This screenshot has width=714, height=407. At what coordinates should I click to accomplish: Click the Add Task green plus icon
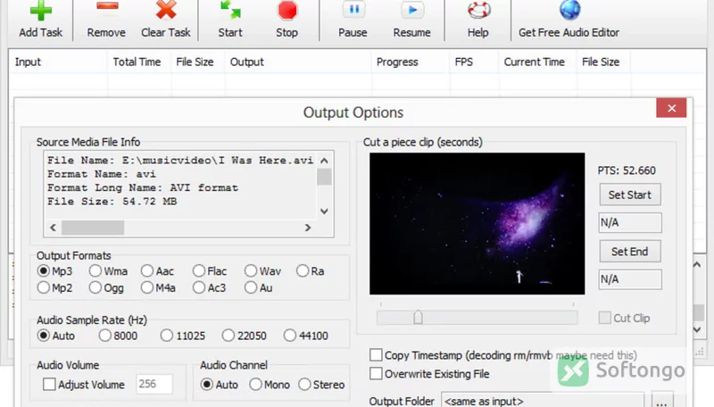coord(40,12)
